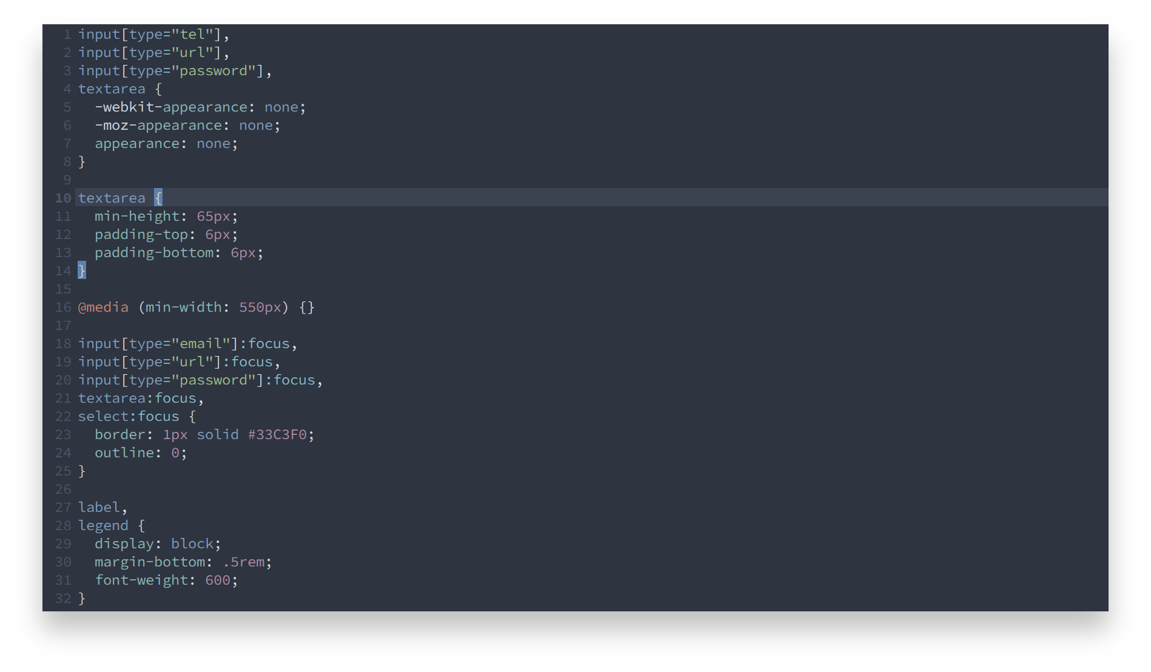
Task: Click the .5rem value
Action: (243, 562)
